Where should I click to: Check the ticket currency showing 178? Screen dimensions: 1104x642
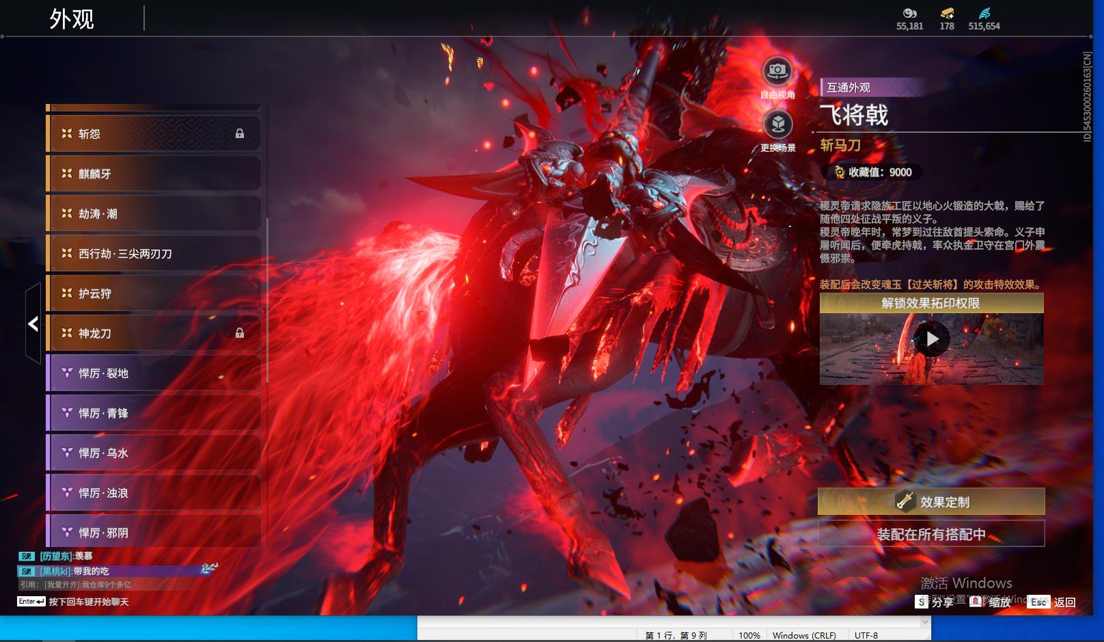(x=947, y=20)
